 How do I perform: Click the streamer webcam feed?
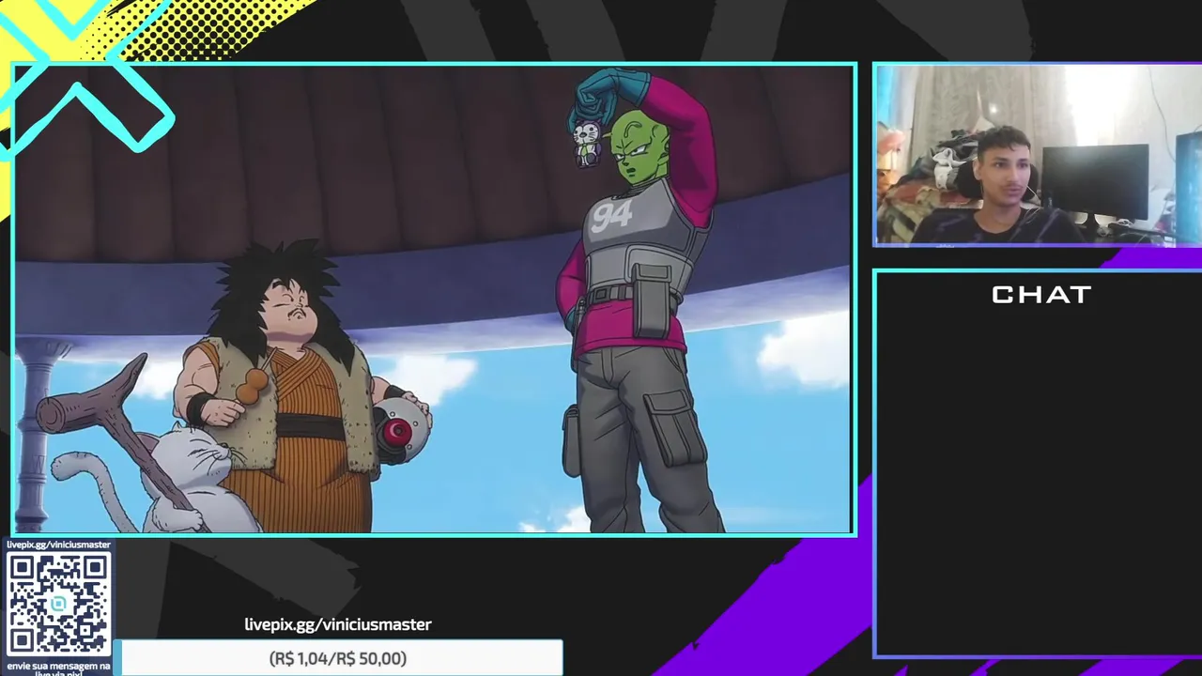click(x=1038, y=155)
